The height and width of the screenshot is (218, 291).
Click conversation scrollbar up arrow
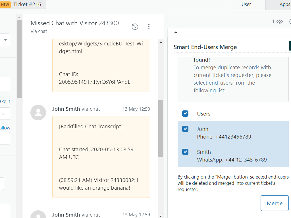point(161,42)
